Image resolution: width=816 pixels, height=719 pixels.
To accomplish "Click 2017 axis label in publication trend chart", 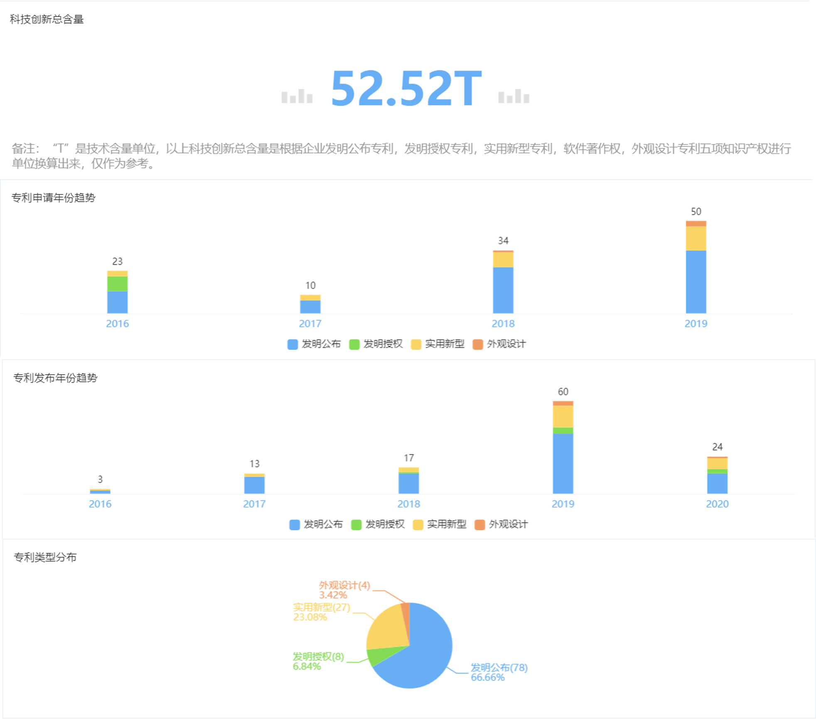I will pyautogui.click(x=254, y=504).
